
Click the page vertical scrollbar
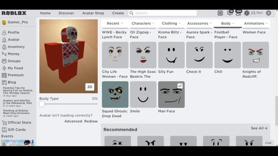276,110
